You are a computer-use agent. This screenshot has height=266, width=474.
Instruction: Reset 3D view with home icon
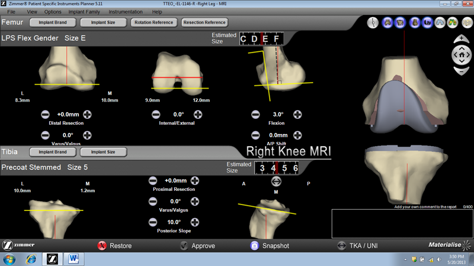(x=461, y=55)
